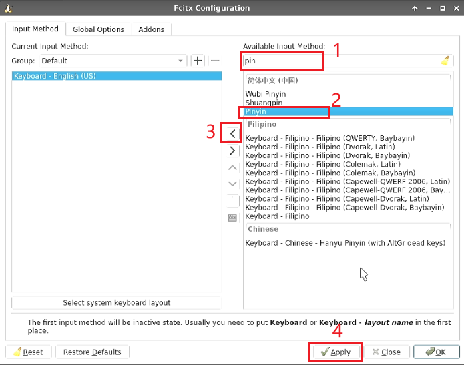Open the Global Options tab

coord(99,29)
